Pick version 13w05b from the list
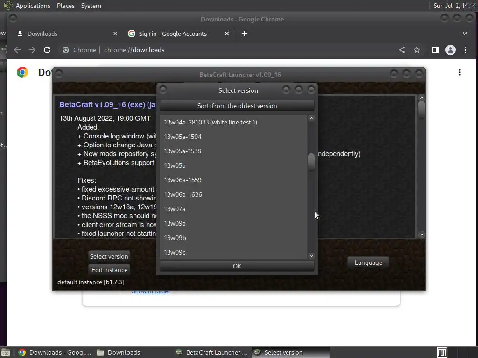Viewport: 478px width, 358px height. pyautogui.click(x=233, y=165)
